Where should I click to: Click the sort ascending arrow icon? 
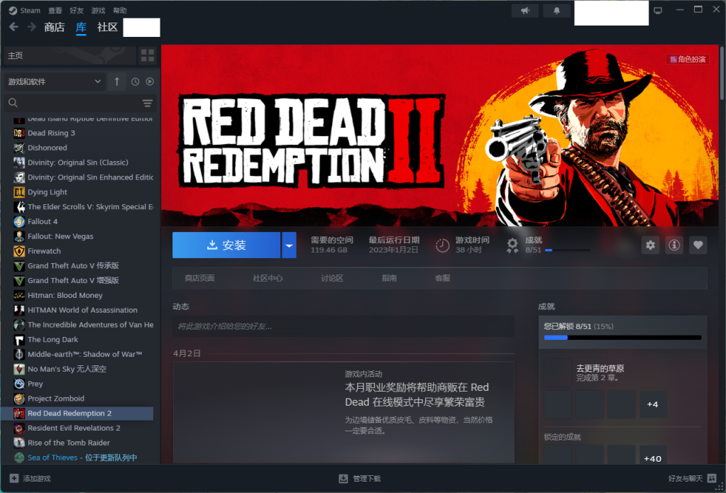point(116,82)
